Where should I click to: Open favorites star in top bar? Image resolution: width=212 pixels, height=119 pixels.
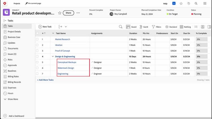click(181, 3)
